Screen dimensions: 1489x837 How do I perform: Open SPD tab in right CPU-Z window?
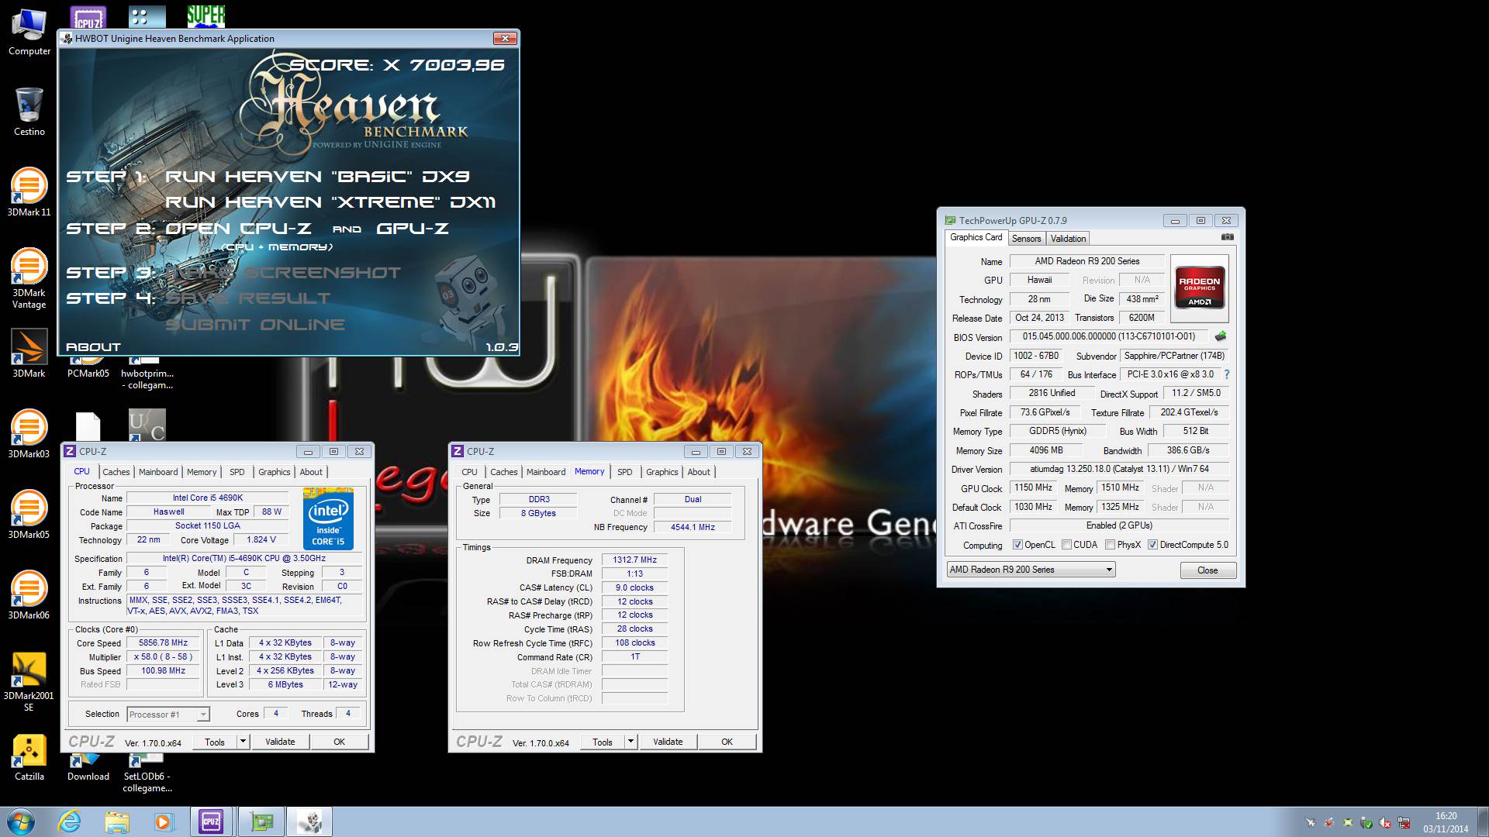[625, 472]
